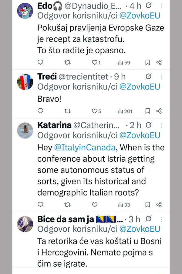View analytics of Katarina's tweet (33 views)
The height and width of the screenshot is (274, 182).
tap(124, 205)
